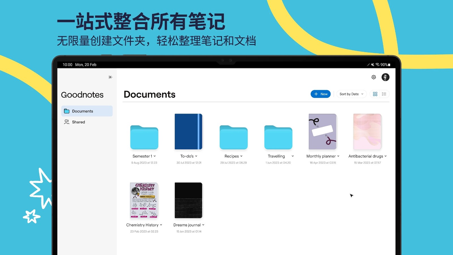This screenshot has height=255, width=453.
Task: Collapse the sidebar with the arrow icon
Action: tap(110, 77)
